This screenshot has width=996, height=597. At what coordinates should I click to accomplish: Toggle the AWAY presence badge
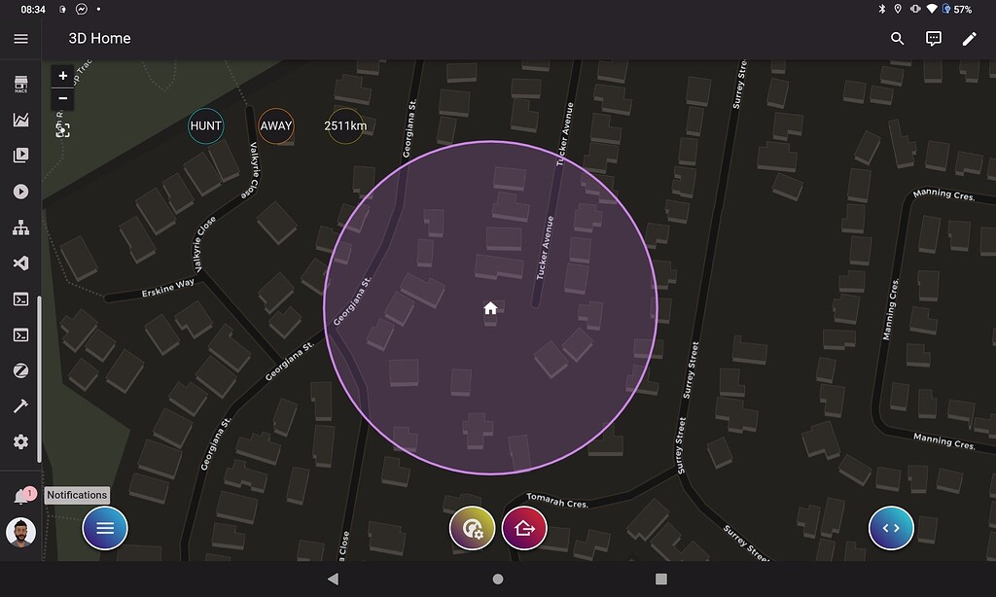pos(275,125)
